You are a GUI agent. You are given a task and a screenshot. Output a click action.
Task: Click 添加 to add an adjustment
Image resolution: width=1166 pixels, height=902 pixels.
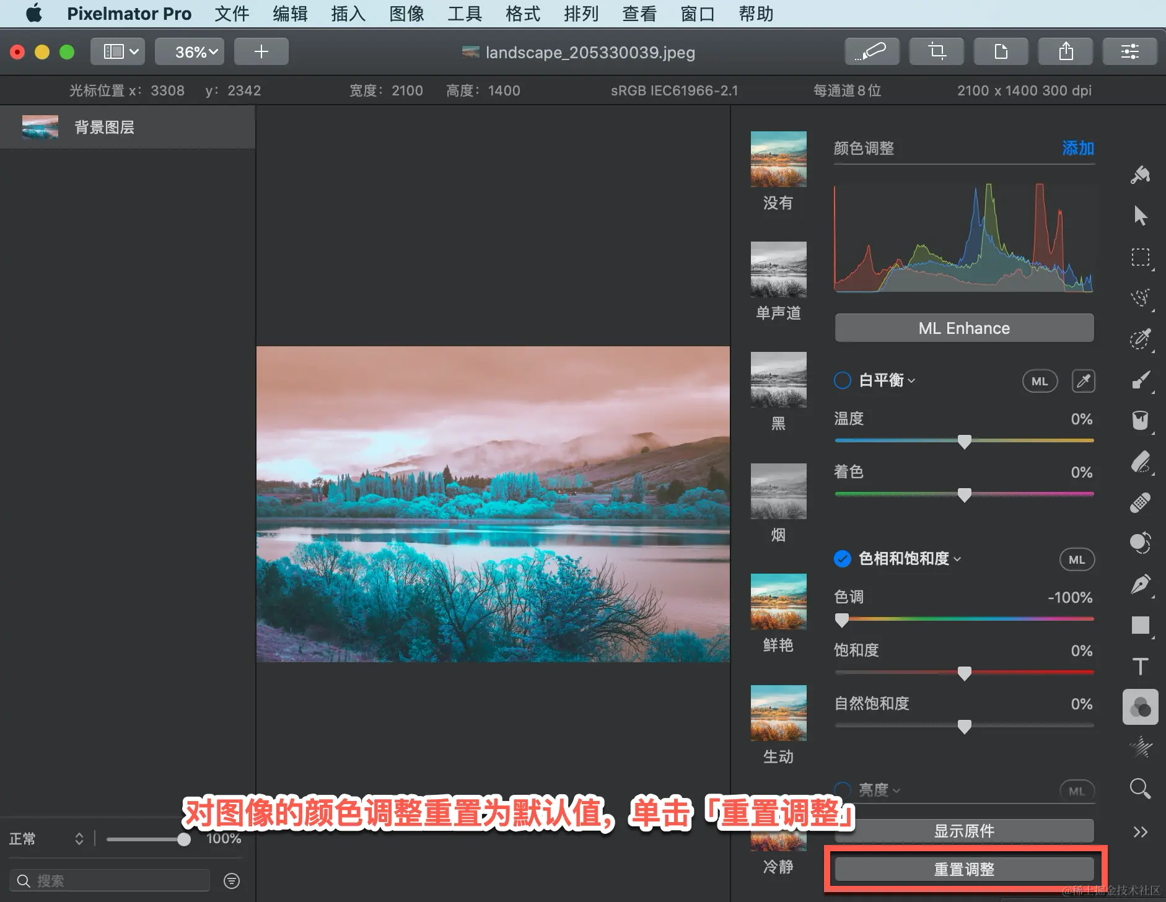click(1078, 148)
